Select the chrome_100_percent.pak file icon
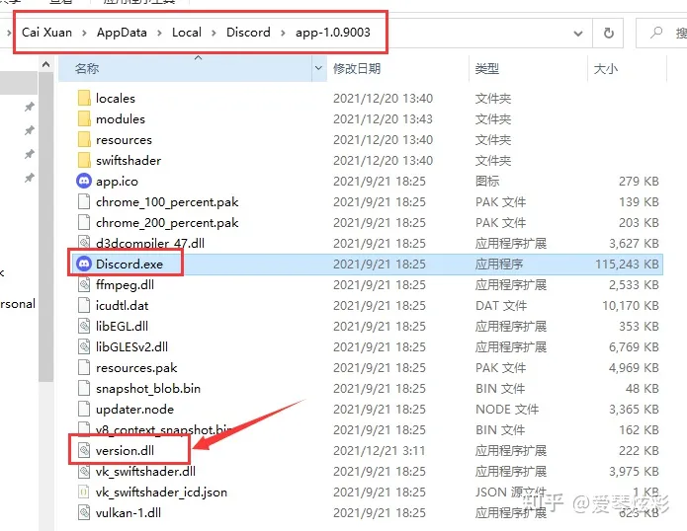 (84, 201)
